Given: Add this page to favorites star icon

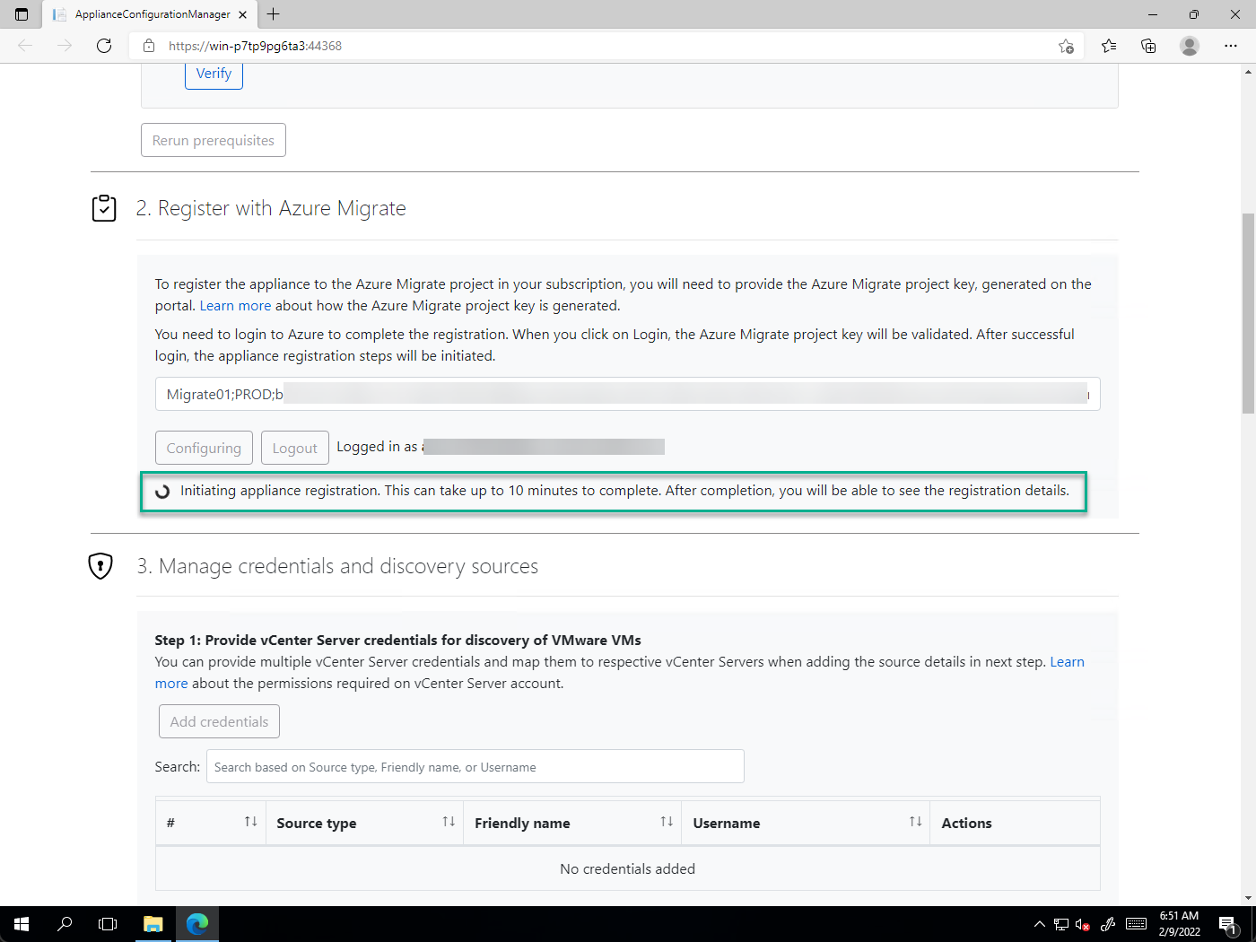Looking at the screenshot, I should pos(1066,46).
